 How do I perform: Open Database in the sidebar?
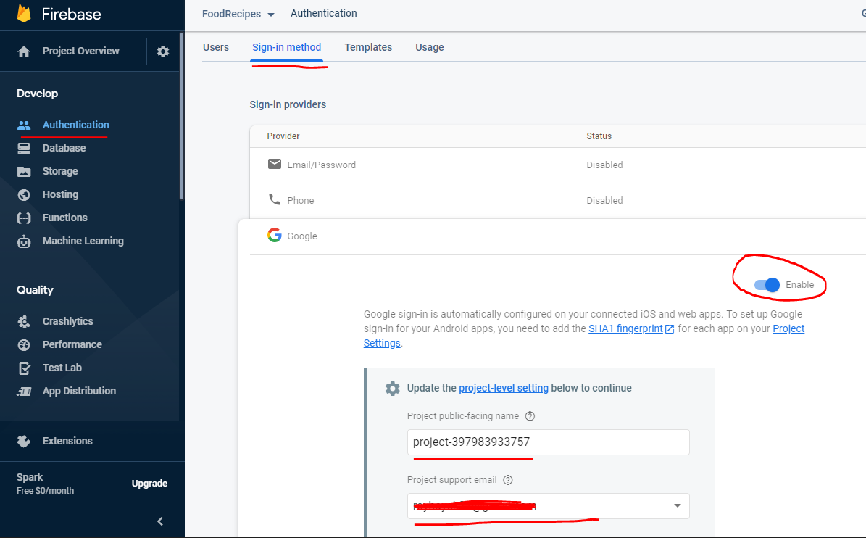(x=64, y=148)
